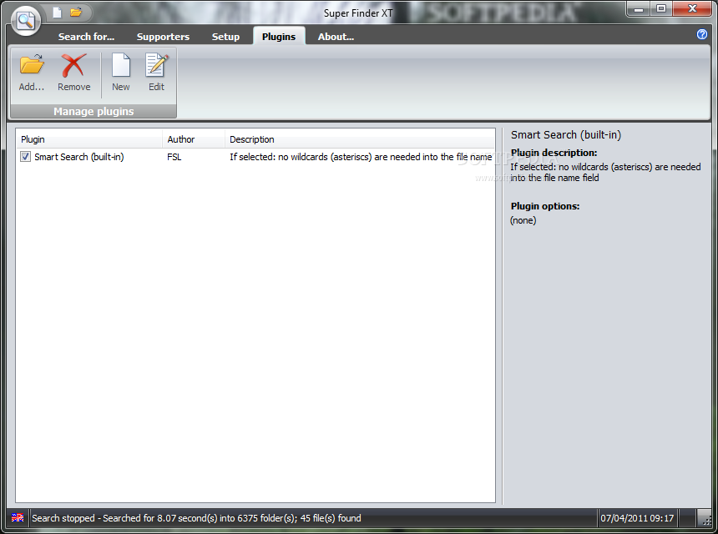Image resolution: width=718 pixels, height=534 pixels.
Task: Select the Plugins tab
Action: pyautogui.click(x=279, y=37)
